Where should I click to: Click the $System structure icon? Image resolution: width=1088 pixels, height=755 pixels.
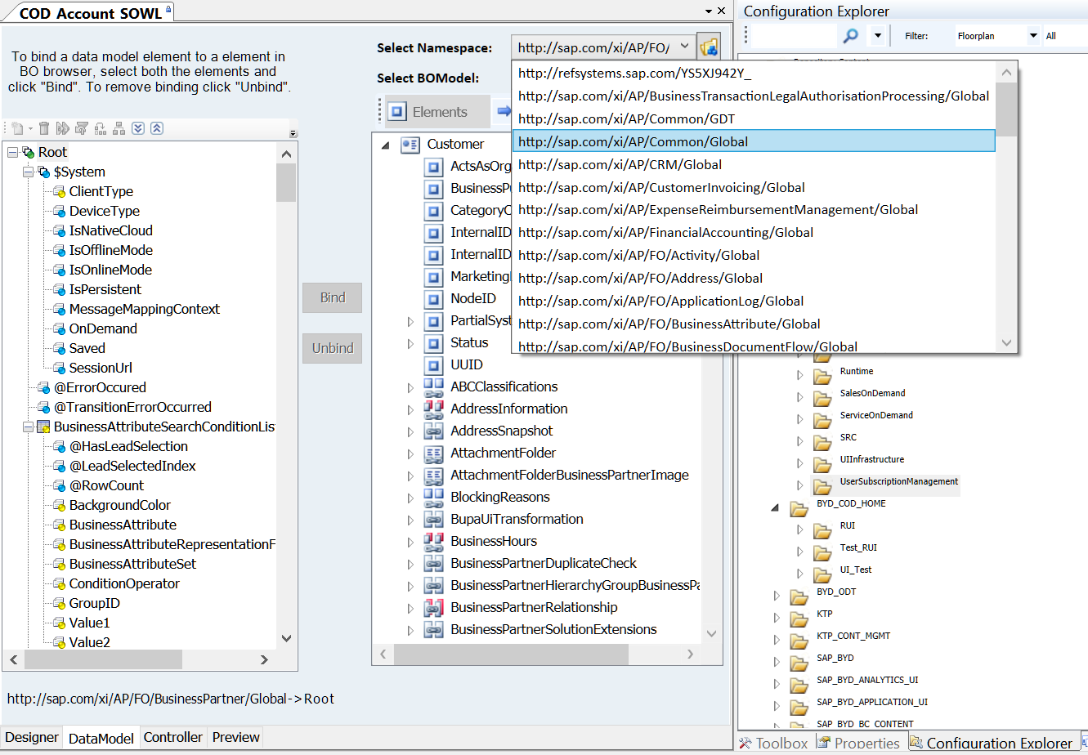44,172
